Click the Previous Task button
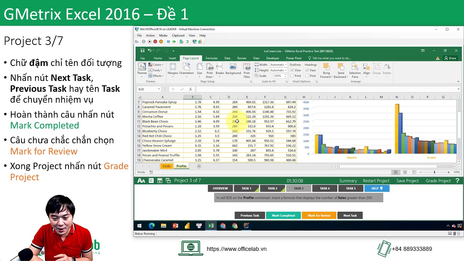The height and width of the screenshot is (261, 464). pos(250,215)
